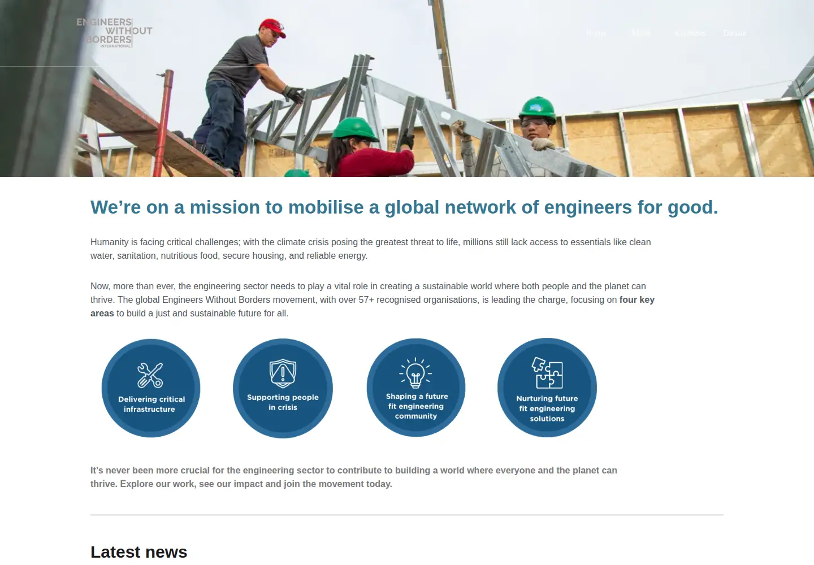Click the wrench and screwdriver infrastructure icon
The height and width of the screenshot is (565, 814).
coord(150,375)
